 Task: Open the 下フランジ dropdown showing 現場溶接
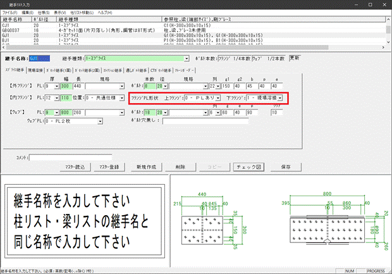click(x=279, y=98)
